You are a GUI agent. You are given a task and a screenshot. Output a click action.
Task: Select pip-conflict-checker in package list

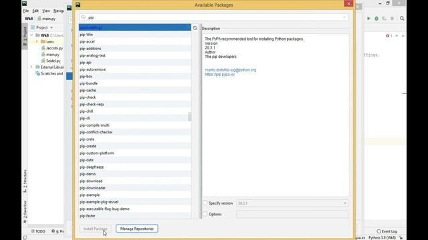(135, 132)
